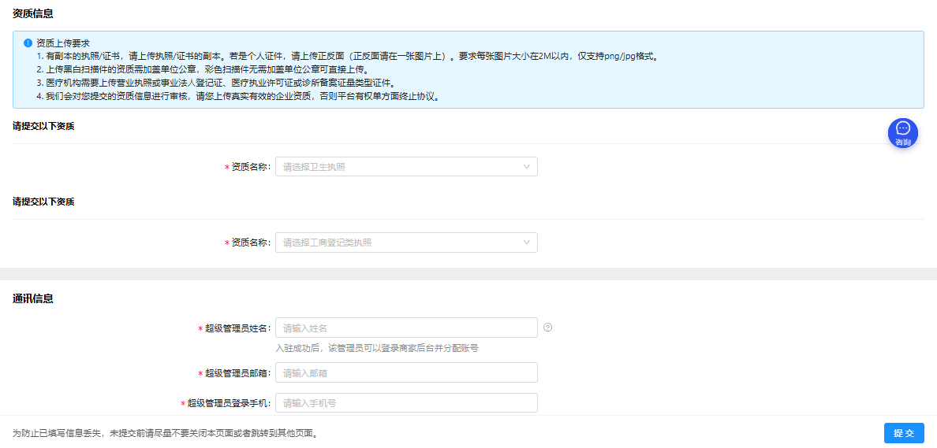The image size is (937, 448).
Task: Click the 超级管理员邮箱 field label
Action: [x=237, y=373]
